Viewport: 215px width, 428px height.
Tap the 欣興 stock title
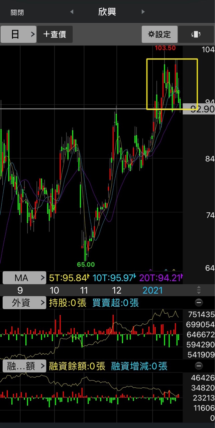[107, 12]
